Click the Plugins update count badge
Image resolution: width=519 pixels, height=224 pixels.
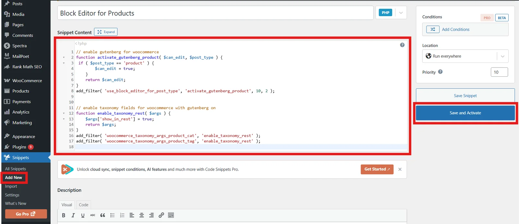click(x=31, y=147)
